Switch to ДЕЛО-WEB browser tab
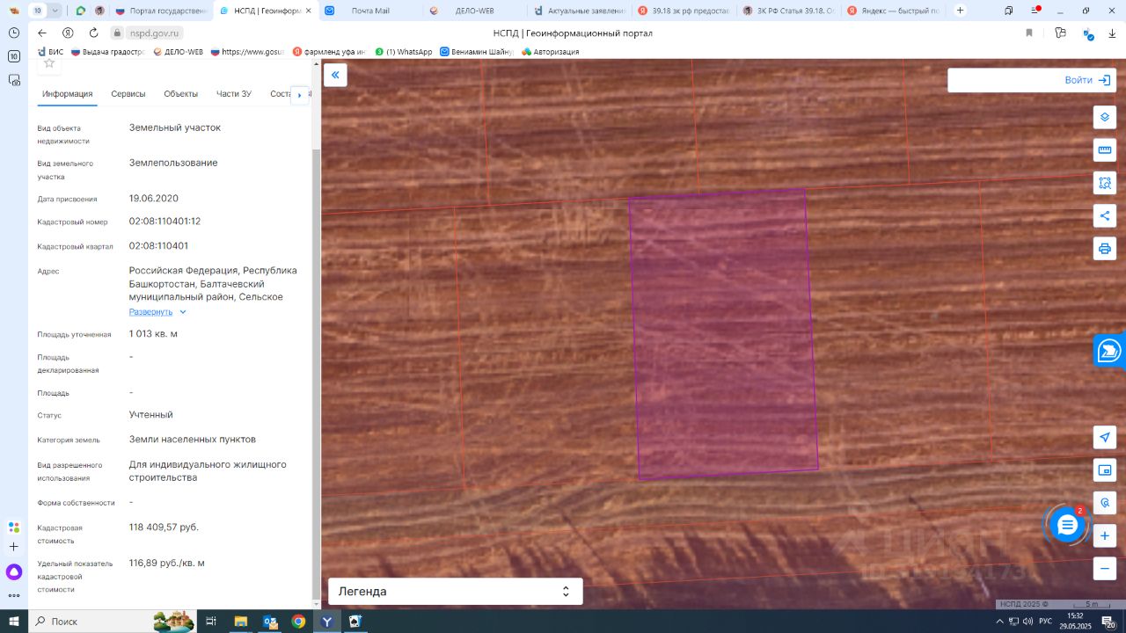The width and height of the screenshot is (1126, 633). [x=473, y=11]
